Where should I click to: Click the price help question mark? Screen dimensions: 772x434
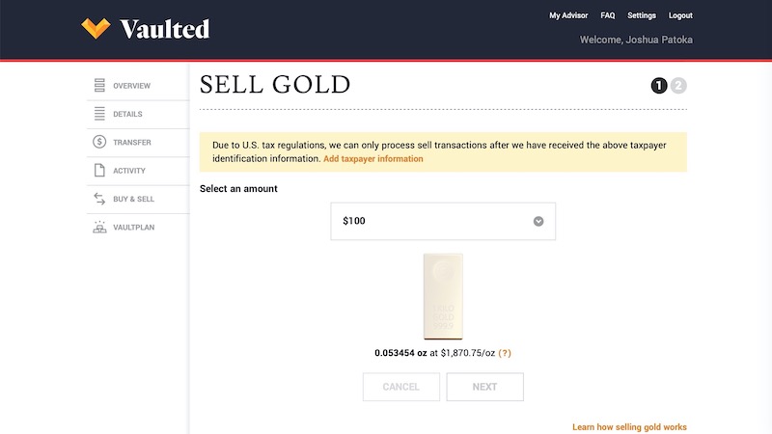pyautogui.click(x=505, y=353)
